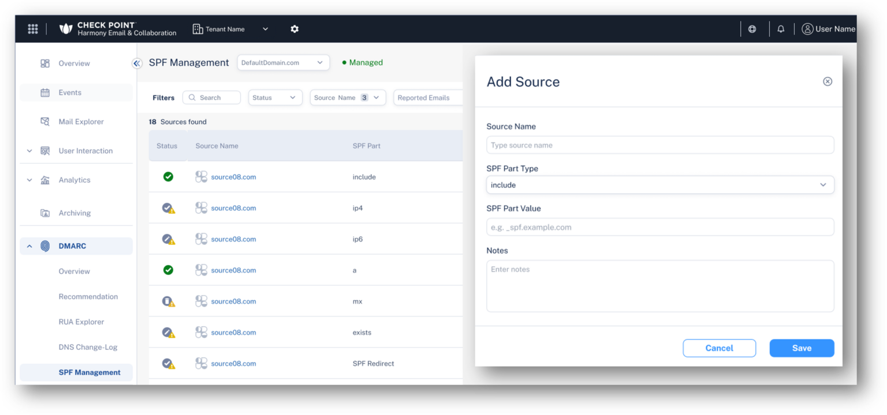
Task: Collapse the sidebar using the double-chevron icon
Action: pyautogui.click(x=137, y=63)
